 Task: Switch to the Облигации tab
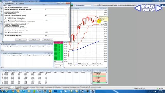(7, 87)
